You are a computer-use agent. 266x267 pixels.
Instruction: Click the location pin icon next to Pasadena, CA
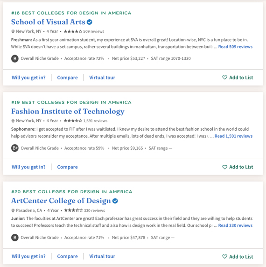pos(13,211)
